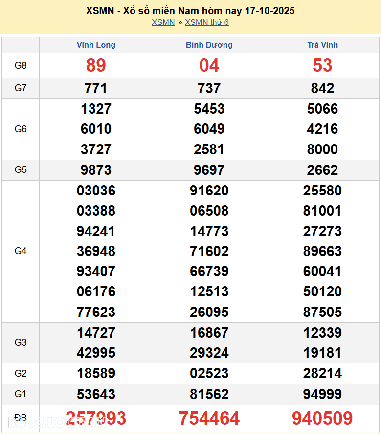Click the page title XSMN 17-10-2025
The image size is (381, 434).
coord(190,10)
